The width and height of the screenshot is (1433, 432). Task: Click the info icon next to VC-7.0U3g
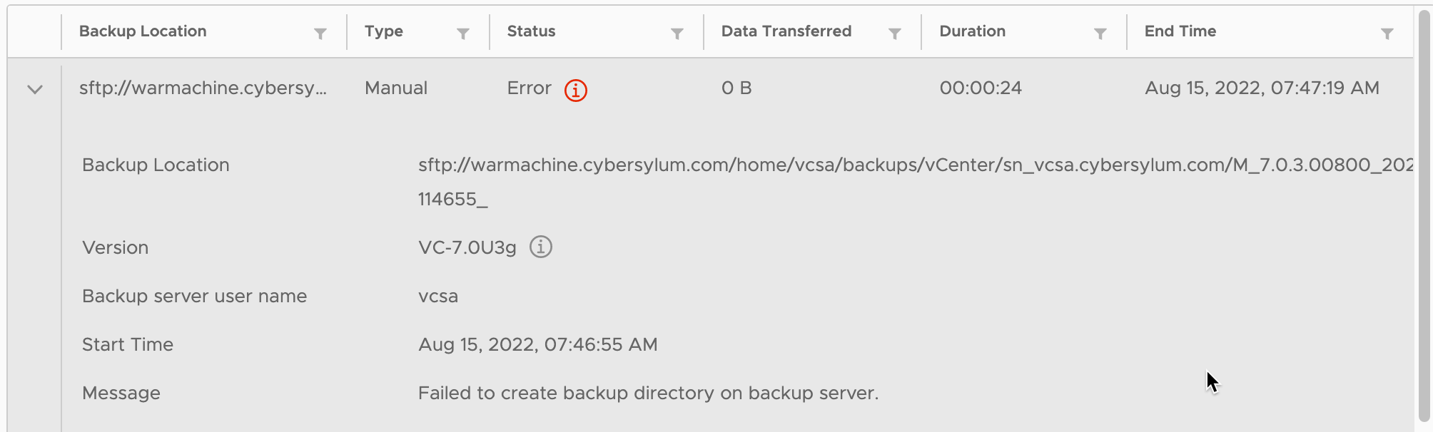(x=541, y=247)
